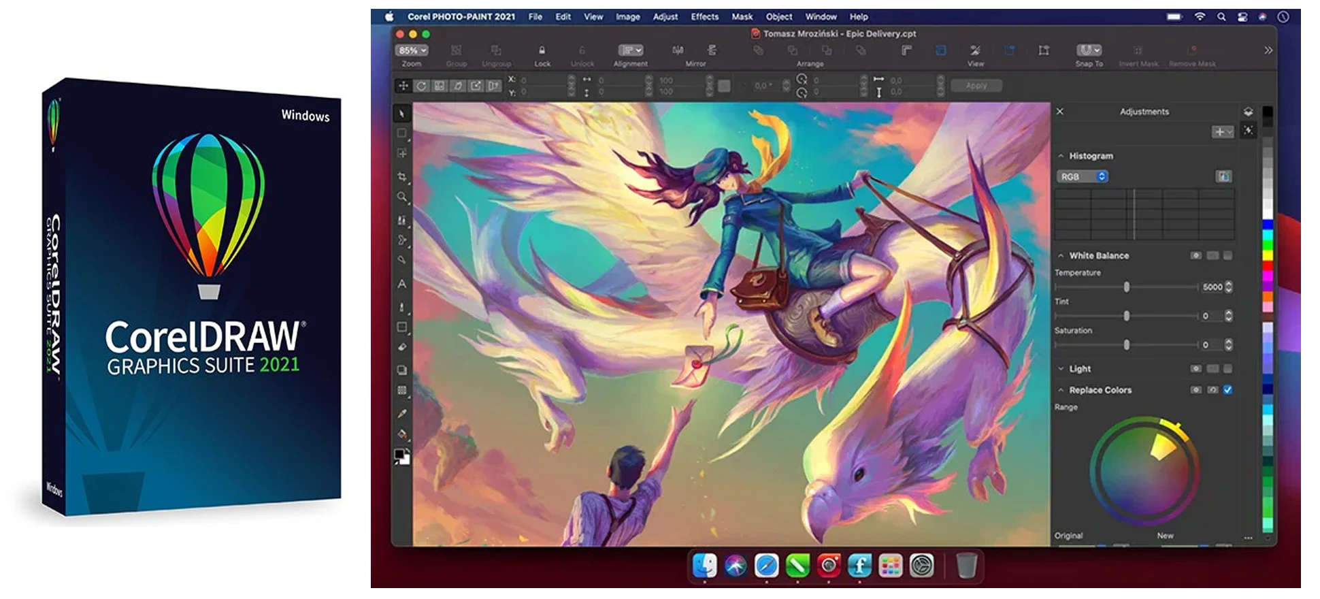Screen dimensions: 1320x599
Task: Select the Eraser tool in the toolbox
Action: (402, 347)
